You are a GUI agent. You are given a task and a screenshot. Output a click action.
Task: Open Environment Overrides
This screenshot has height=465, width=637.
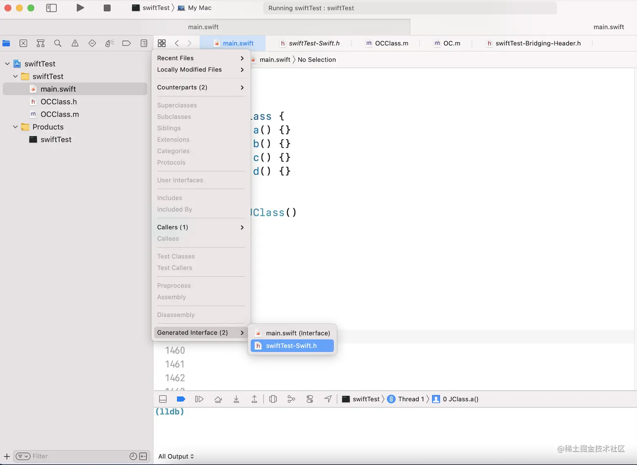[310, 399]
